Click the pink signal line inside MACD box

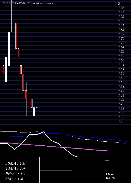pos(89,170)
